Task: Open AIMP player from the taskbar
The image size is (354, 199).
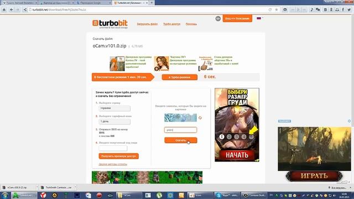Action: point(54,195)
